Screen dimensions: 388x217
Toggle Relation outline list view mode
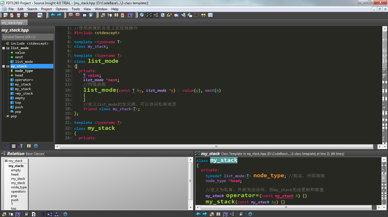(43, 214)
